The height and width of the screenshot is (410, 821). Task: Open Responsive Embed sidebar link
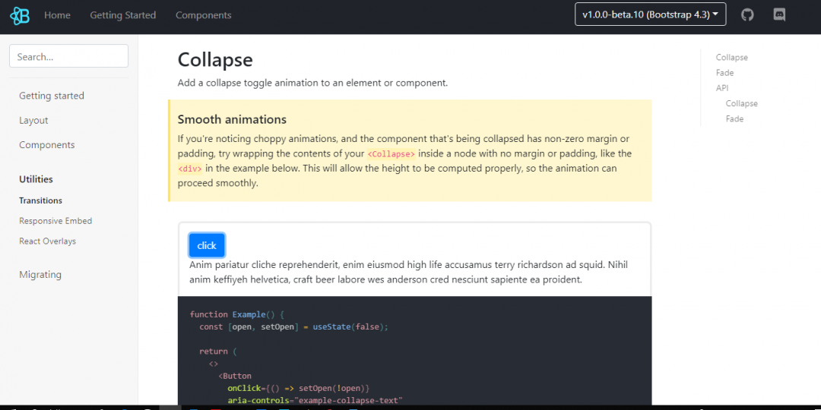[55, 221]
